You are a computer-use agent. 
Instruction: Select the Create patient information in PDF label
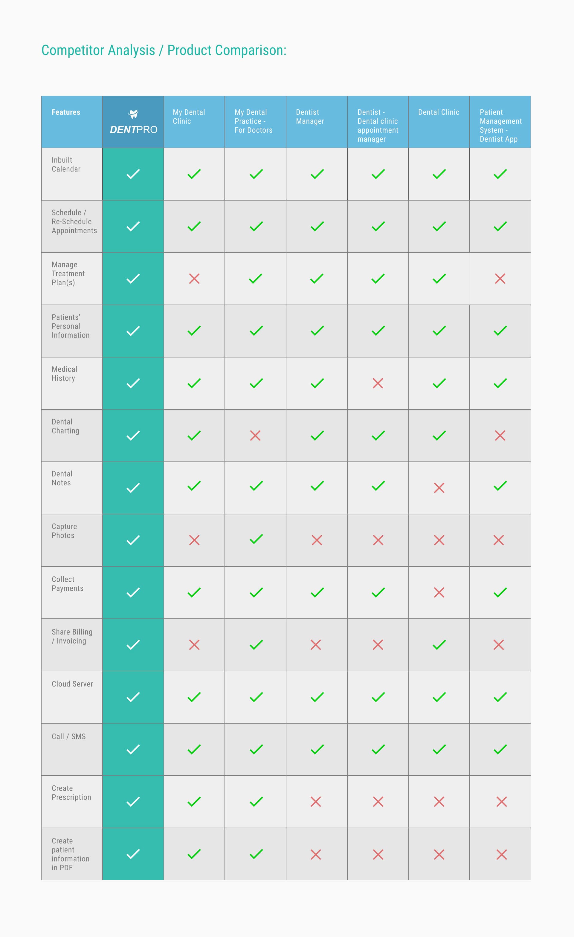tap(70, 854)
